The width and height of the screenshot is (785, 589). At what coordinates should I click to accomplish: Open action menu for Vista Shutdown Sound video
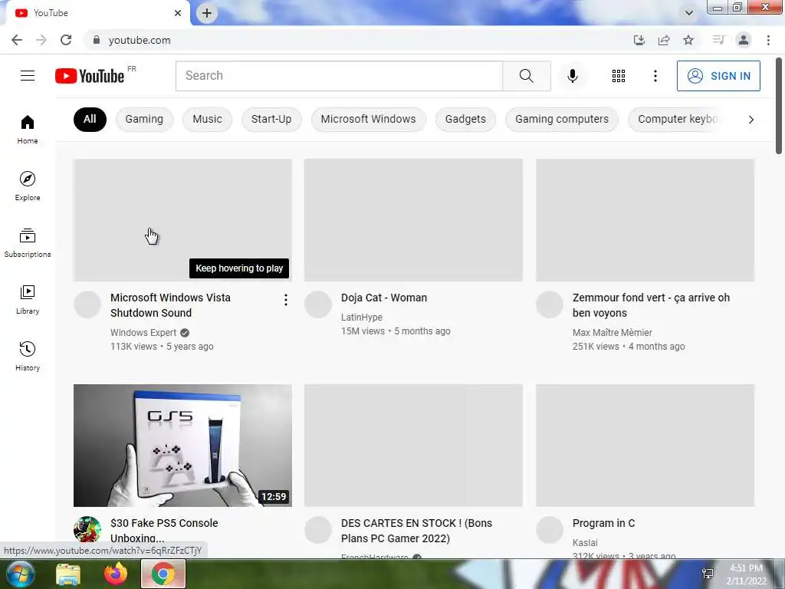point(285,300)
